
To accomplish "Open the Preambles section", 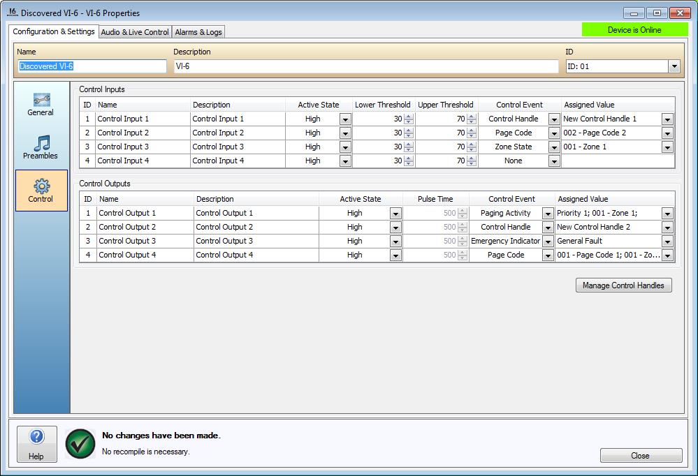I will [x=41, y=148].
